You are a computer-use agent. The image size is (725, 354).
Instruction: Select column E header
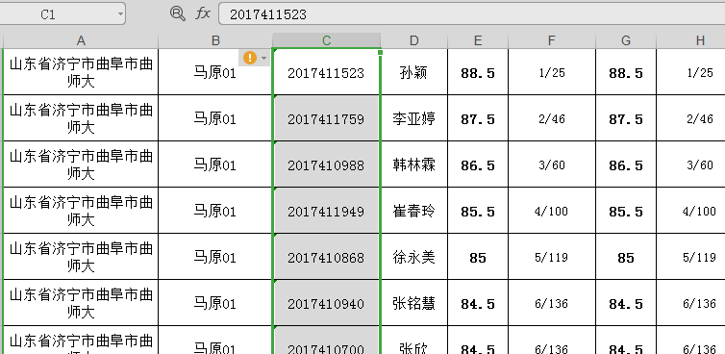tap(478, 40)
